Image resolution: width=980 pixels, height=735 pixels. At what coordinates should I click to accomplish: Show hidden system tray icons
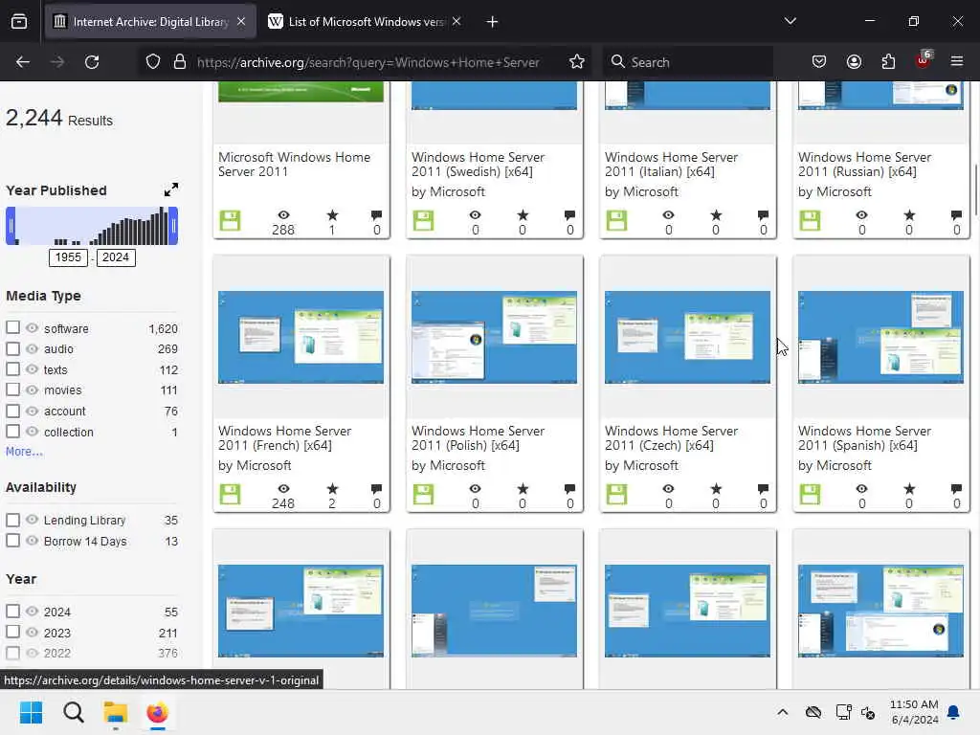(x=782, y=712)
